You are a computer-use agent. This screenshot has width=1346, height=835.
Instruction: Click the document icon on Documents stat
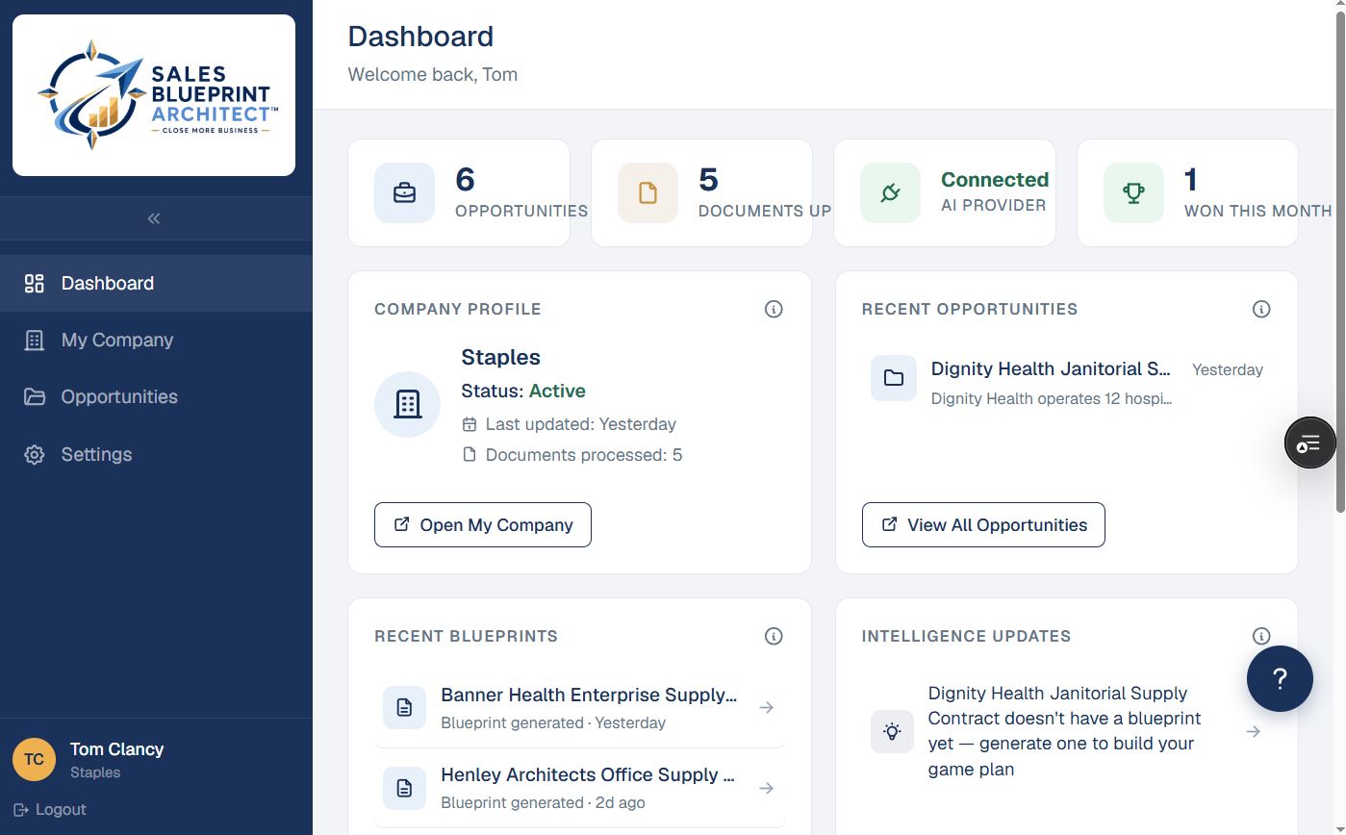648,192
